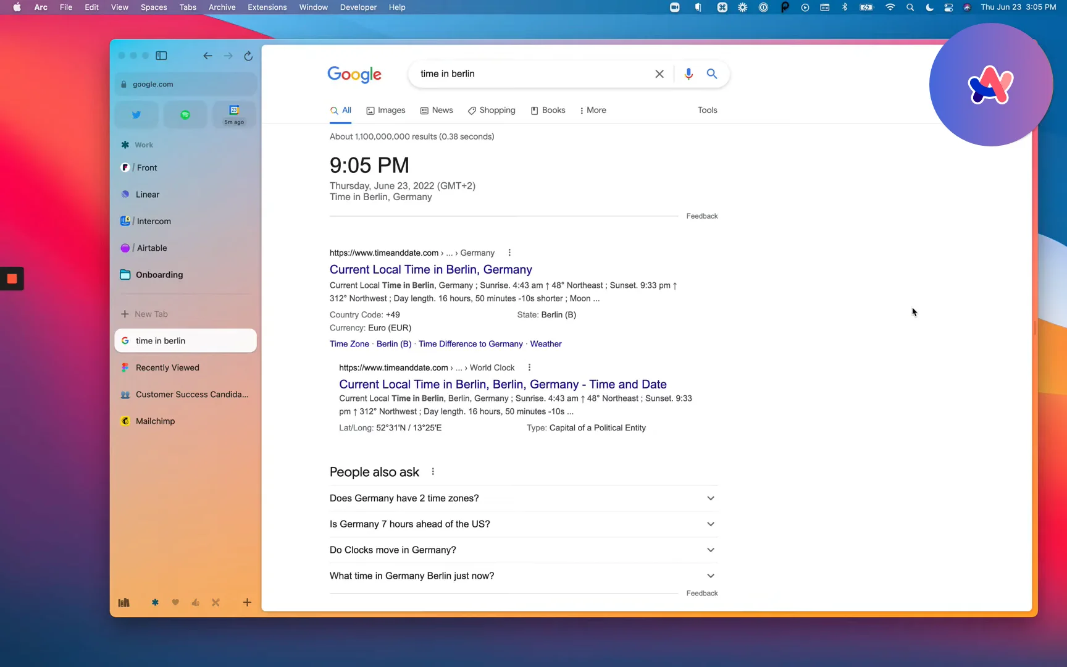Screen dimensions: 1067x667
Task: Switch to the Shopping tab
Action: (x=492, y=111)
